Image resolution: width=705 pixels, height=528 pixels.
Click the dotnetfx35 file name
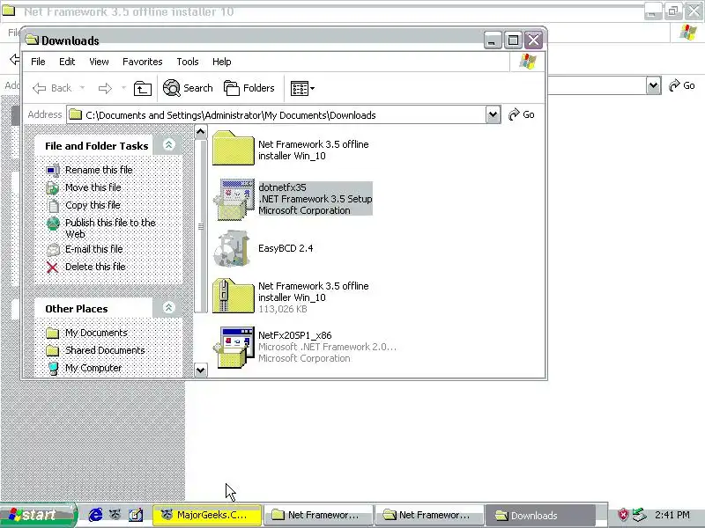click(x=282, y=187)
